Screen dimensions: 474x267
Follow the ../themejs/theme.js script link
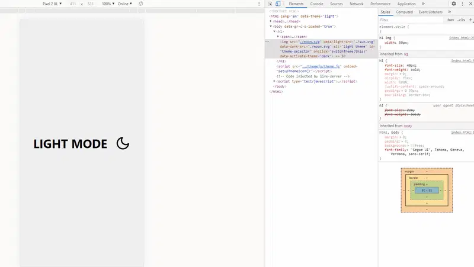click(321, 66)
